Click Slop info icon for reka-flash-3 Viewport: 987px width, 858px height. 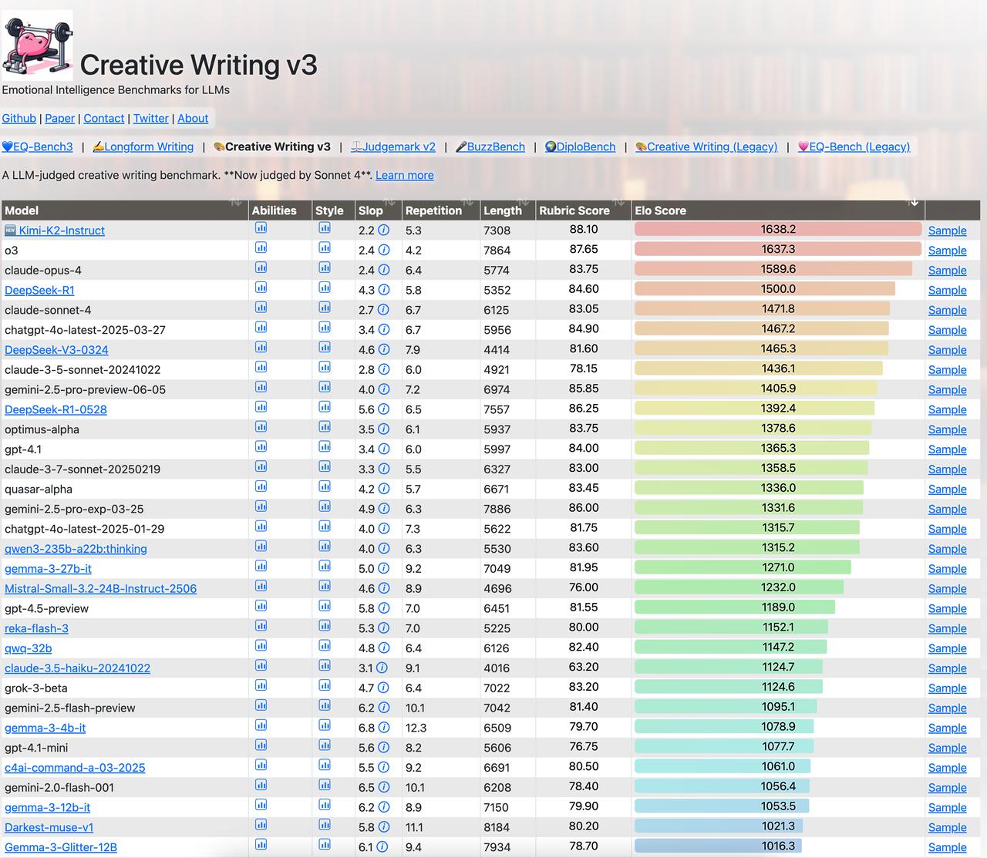click(384, 628)
